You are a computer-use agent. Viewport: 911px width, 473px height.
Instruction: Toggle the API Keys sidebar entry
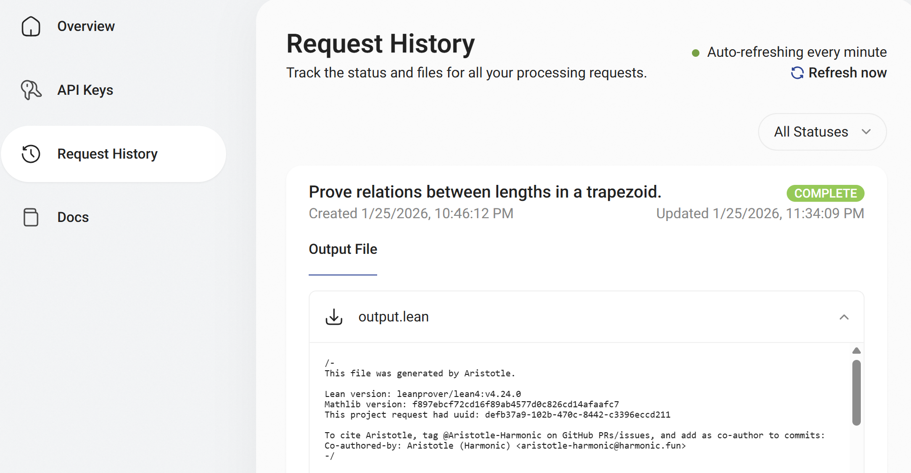point(85,90)
